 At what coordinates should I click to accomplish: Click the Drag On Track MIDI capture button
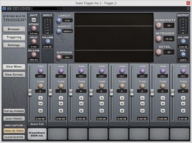tap(14, 131)
